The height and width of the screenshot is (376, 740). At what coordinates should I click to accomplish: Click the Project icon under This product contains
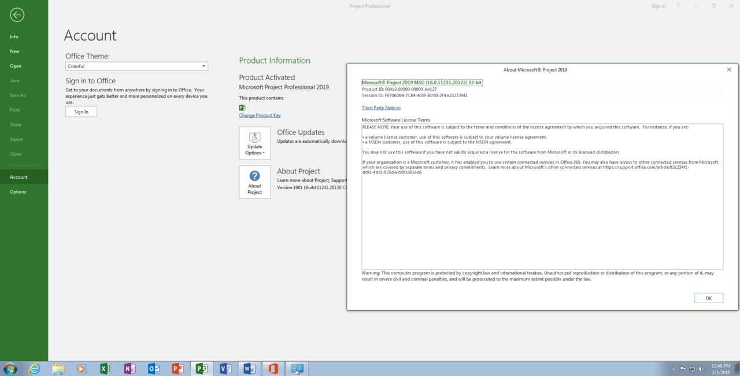242,108
